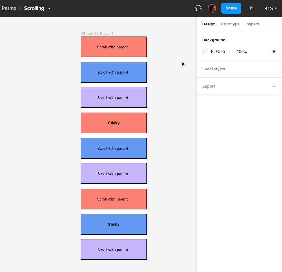Click the Background color swatch
The width and height of the screenshot is (282, 272).
tap(205, 51)
